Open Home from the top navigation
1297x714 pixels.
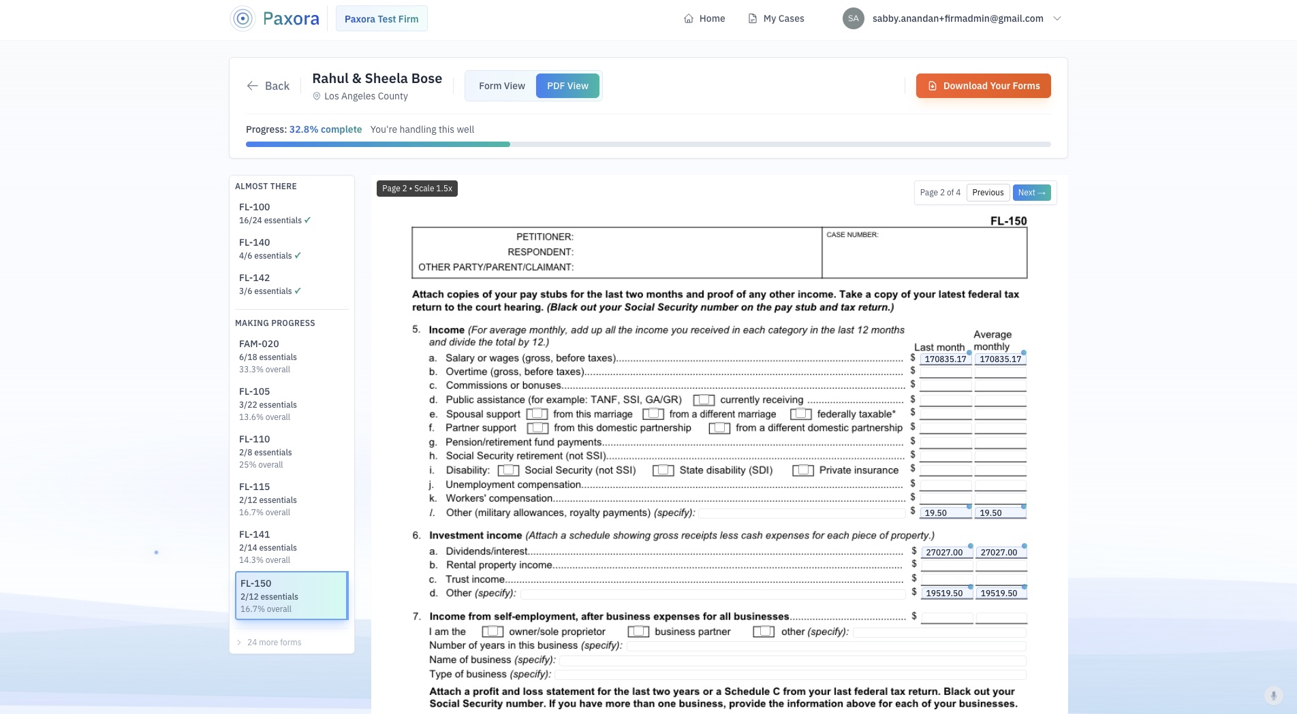pos(704,18)
